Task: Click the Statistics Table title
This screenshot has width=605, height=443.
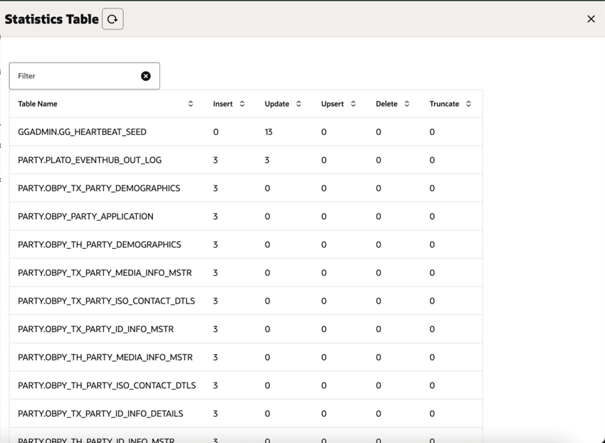Action: pos(52,19)
